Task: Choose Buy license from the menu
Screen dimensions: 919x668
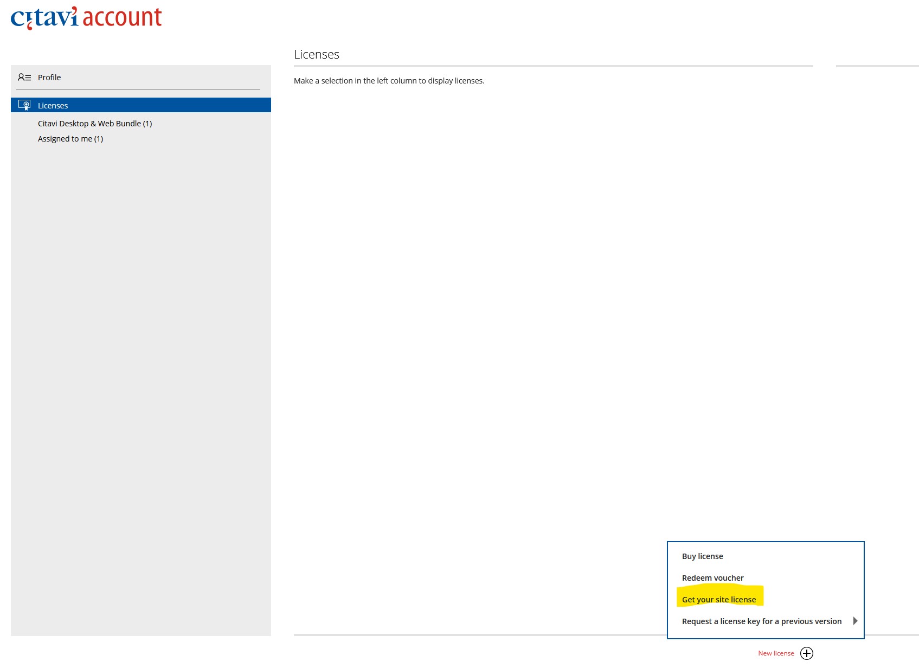Action: click(x=703, y=556)
